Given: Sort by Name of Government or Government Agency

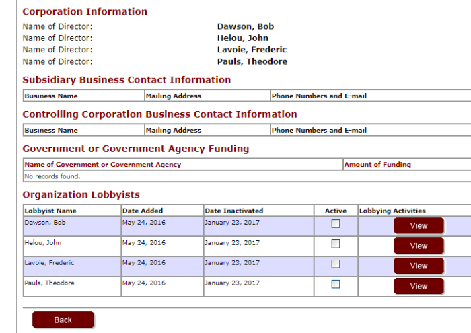Looking at the screenshot, I should [103, 165].
